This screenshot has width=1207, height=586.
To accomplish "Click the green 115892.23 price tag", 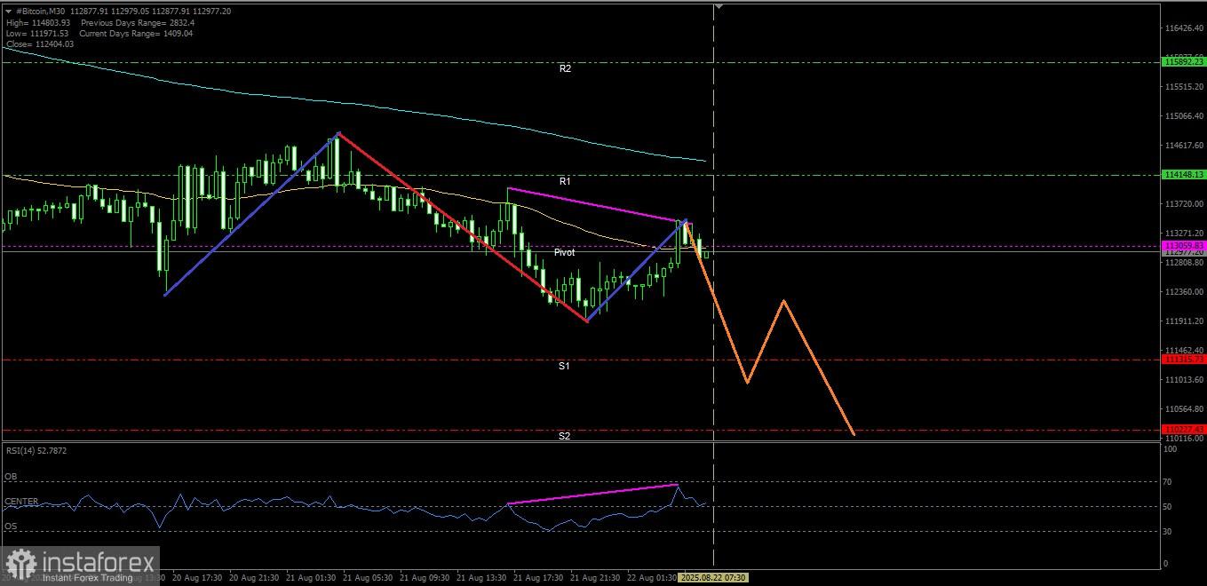I will tap(1184, 62).
